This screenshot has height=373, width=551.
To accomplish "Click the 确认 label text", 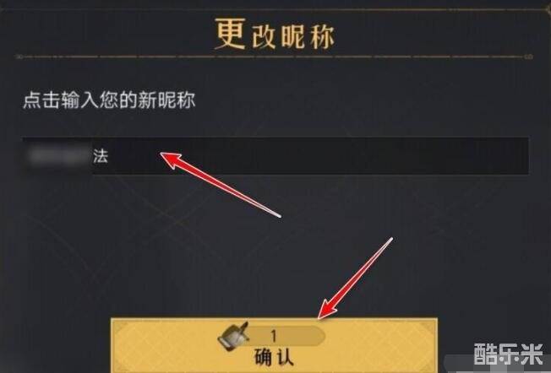I will (274, 358).
